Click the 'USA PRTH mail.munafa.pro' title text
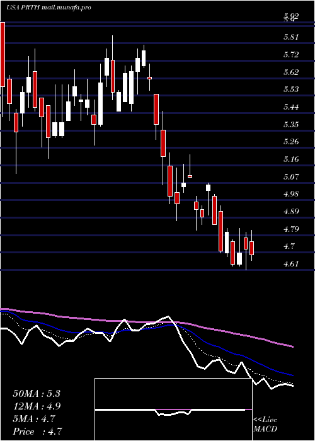This screenshot has width=315, height=441. [x=49, y=8]
